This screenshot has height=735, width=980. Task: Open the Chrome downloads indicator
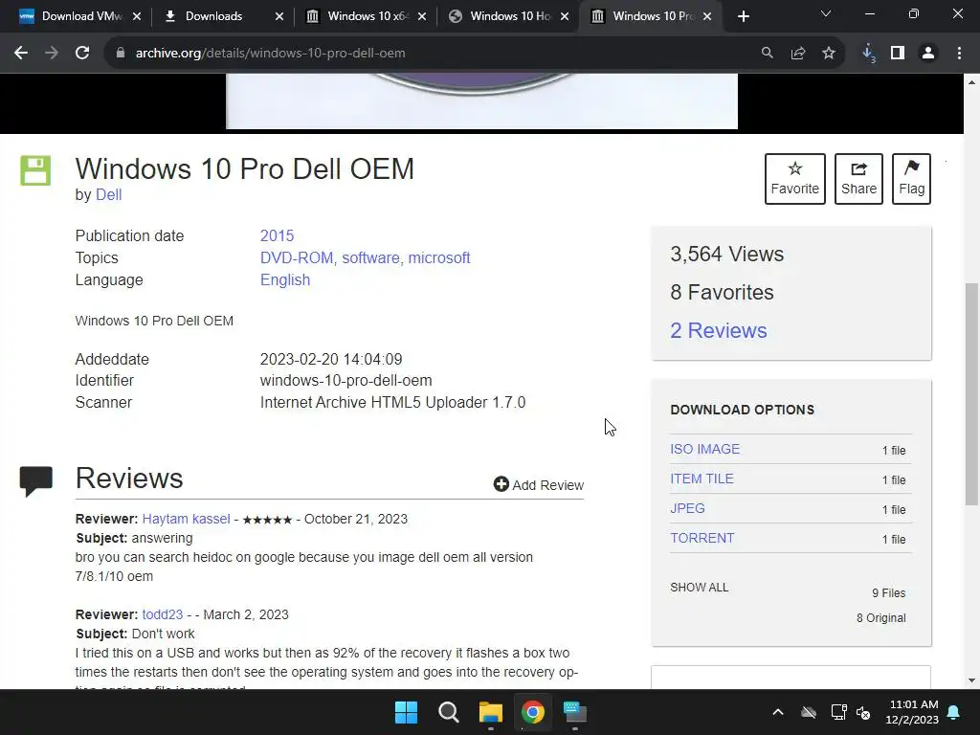point(869,54)
